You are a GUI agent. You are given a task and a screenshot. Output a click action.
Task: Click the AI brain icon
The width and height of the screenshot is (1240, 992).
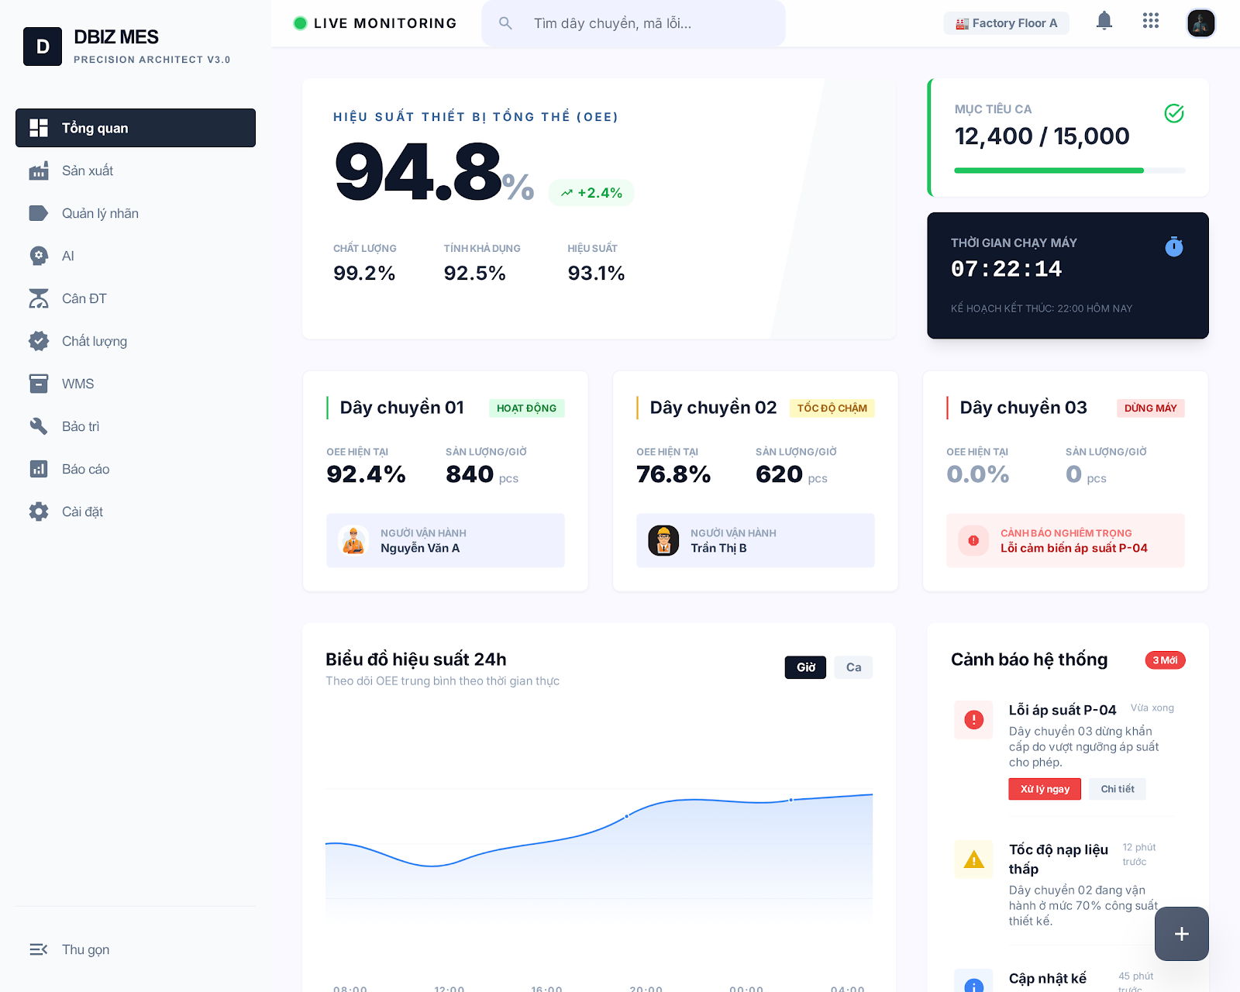coord(39,256)
